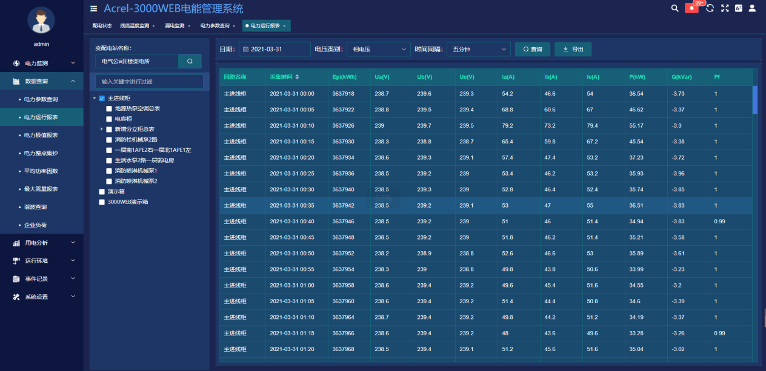
Task: Switch to the 漏电监测 tab
Action: point(175,26)
